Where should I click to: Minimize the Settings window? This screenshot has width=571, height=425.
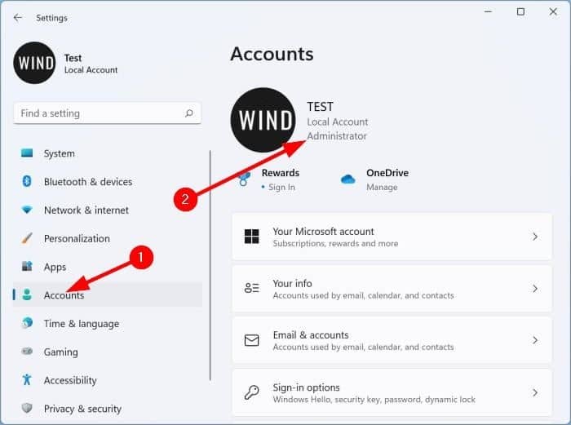coord(488,11)
